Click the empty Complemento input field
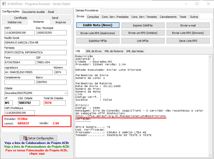The width and height of the screenshot is (214, 159). [x=19, y=82]
